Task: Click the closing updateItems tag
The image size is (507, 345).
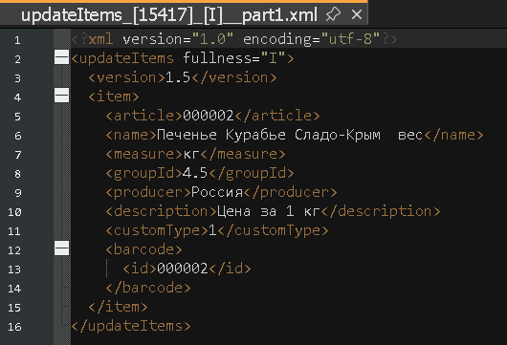Action: [x=131, y=326]
